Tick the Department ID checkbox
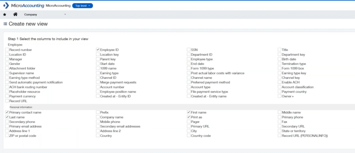Viewport: 355px width, 153px height. [189, 55]
